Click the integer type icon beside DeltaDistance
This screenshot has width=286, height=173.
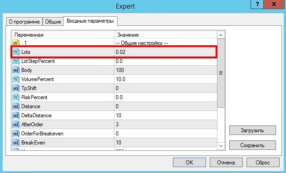(x=16, y=115)
